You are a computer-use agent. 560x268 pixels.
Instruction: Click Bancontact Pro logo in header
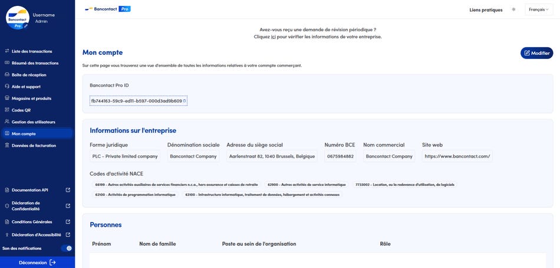tap(108, 9)
